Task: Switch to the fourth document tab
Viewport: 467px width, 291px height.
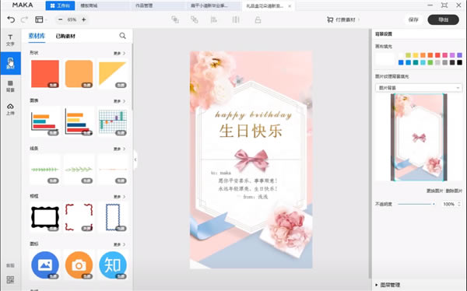Action: (x=209, y=5)
